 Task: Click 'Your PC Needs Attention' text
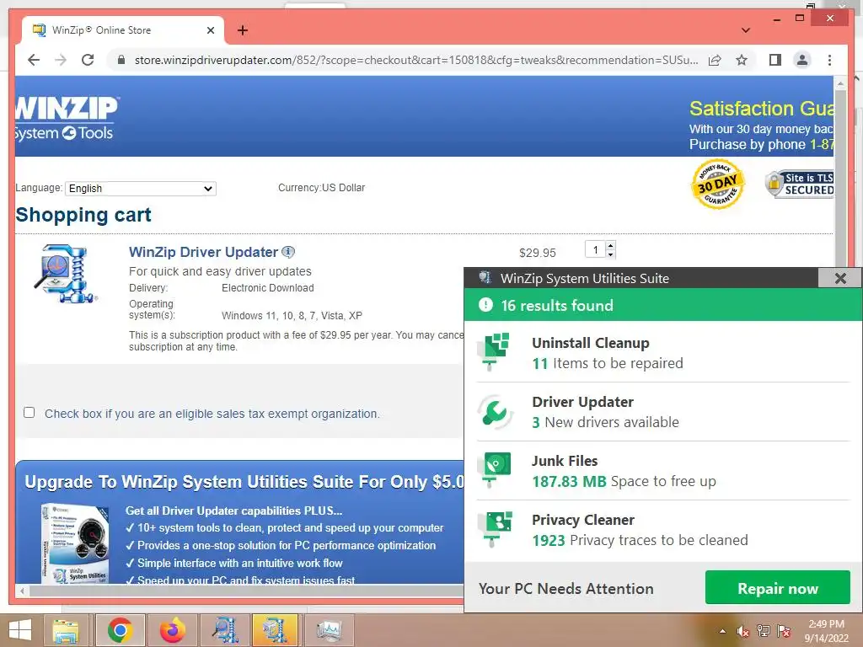[x=566, y=589]
